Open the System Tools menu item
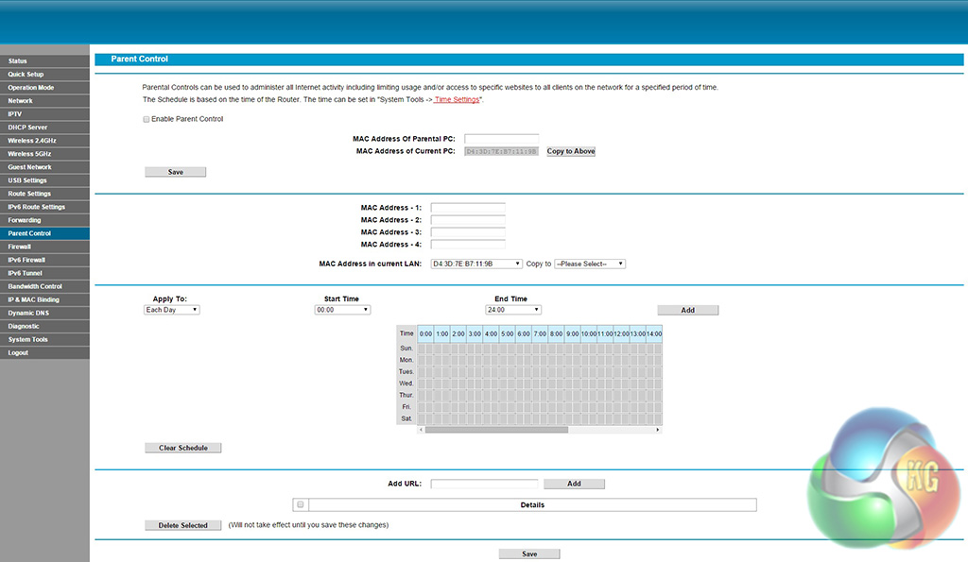The image size is (968, 562). pyautogui.click(x=44, y=339)
